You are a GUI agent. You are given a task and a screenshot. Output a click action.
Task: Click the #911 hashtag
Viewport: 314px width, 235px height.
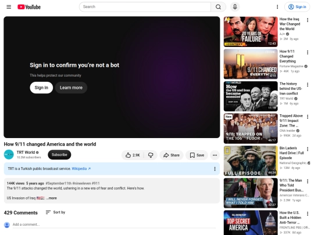[x=95, y=183]
